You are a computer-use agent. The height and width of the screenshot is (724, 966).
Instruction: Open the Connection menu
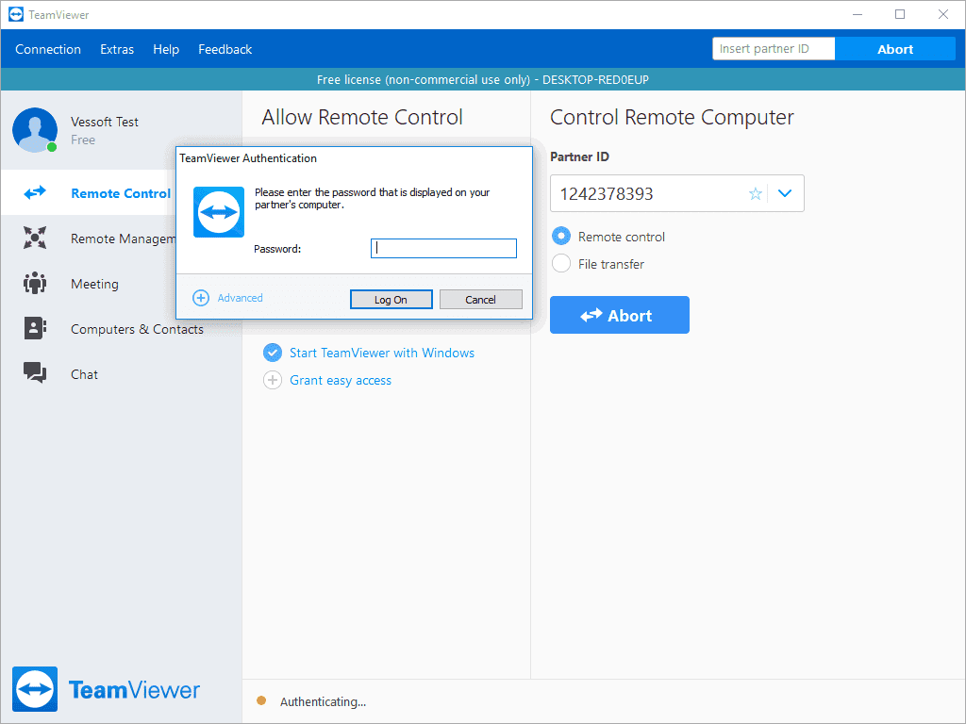click(48, 49)
